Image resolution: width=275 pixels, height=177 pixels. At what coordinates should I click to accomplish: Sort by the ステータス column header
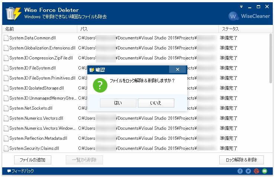246,29
